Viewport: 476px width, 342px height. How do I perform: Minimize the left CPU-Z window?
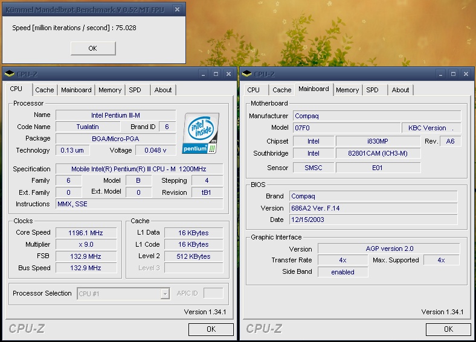coord(203,74)
